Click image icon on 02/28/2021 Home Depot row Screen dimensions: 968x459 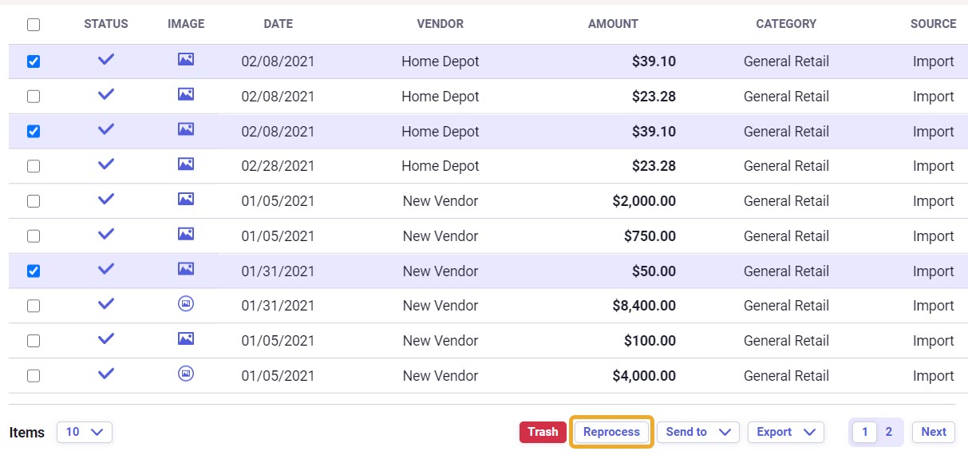click(186, 164)
